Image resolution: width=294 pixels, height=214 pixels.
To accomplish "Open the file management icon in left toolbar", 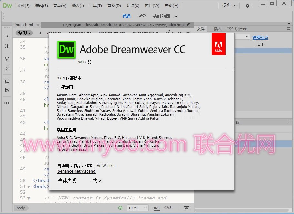I will click(x=7, y=37).
